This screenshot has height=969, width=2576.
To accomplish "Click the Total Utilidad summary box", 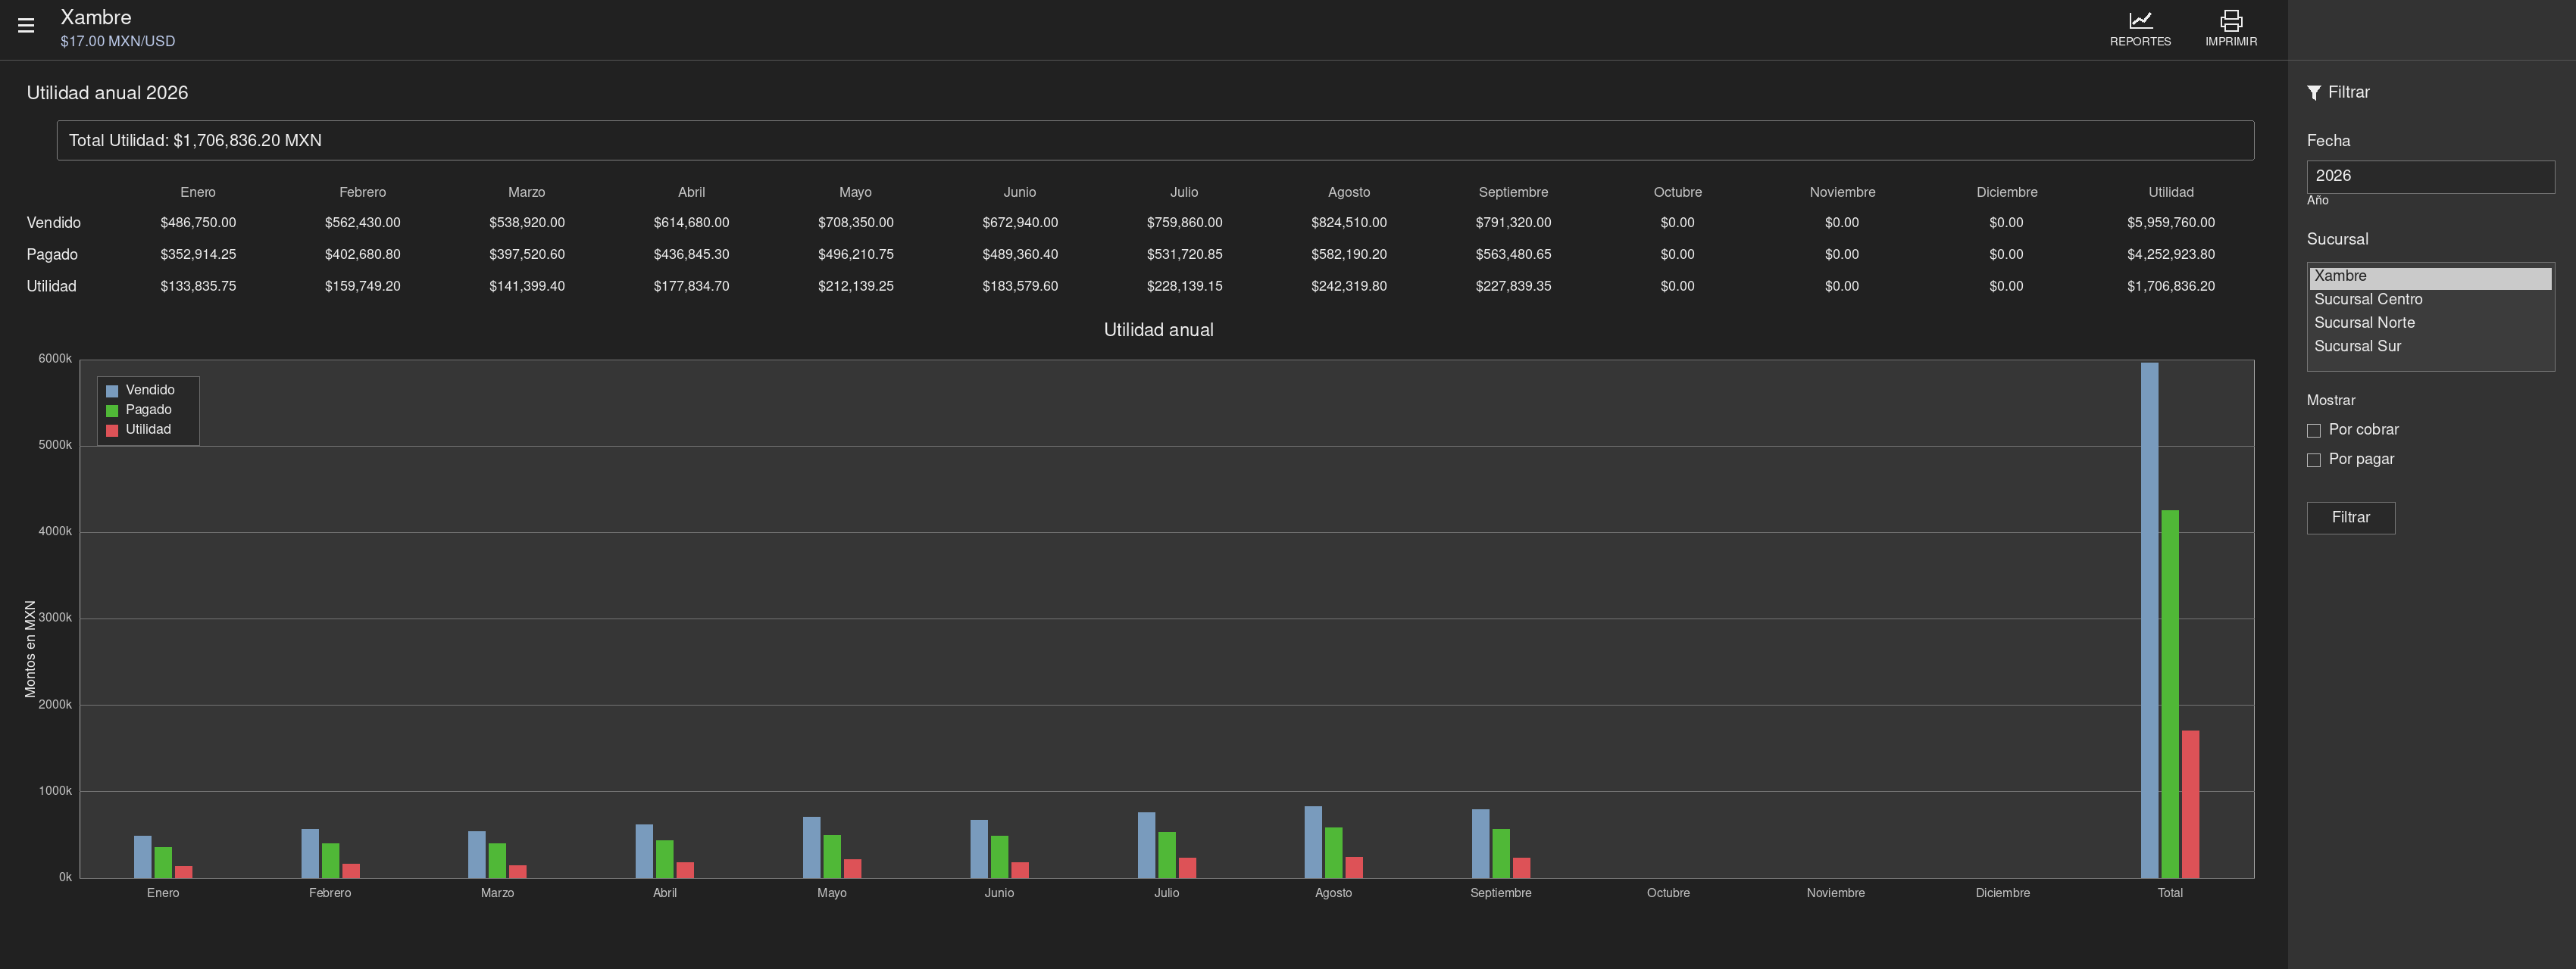I will [x=1155, y=141].
